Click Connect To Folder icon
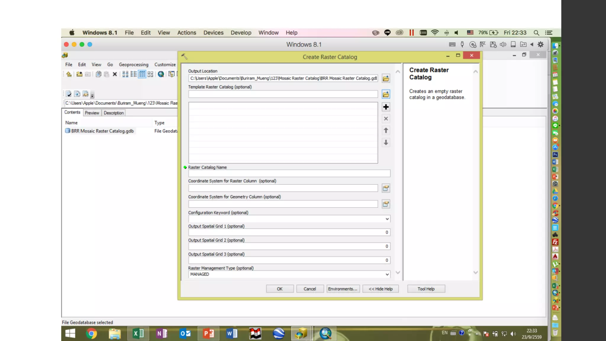 pos(79,74)
